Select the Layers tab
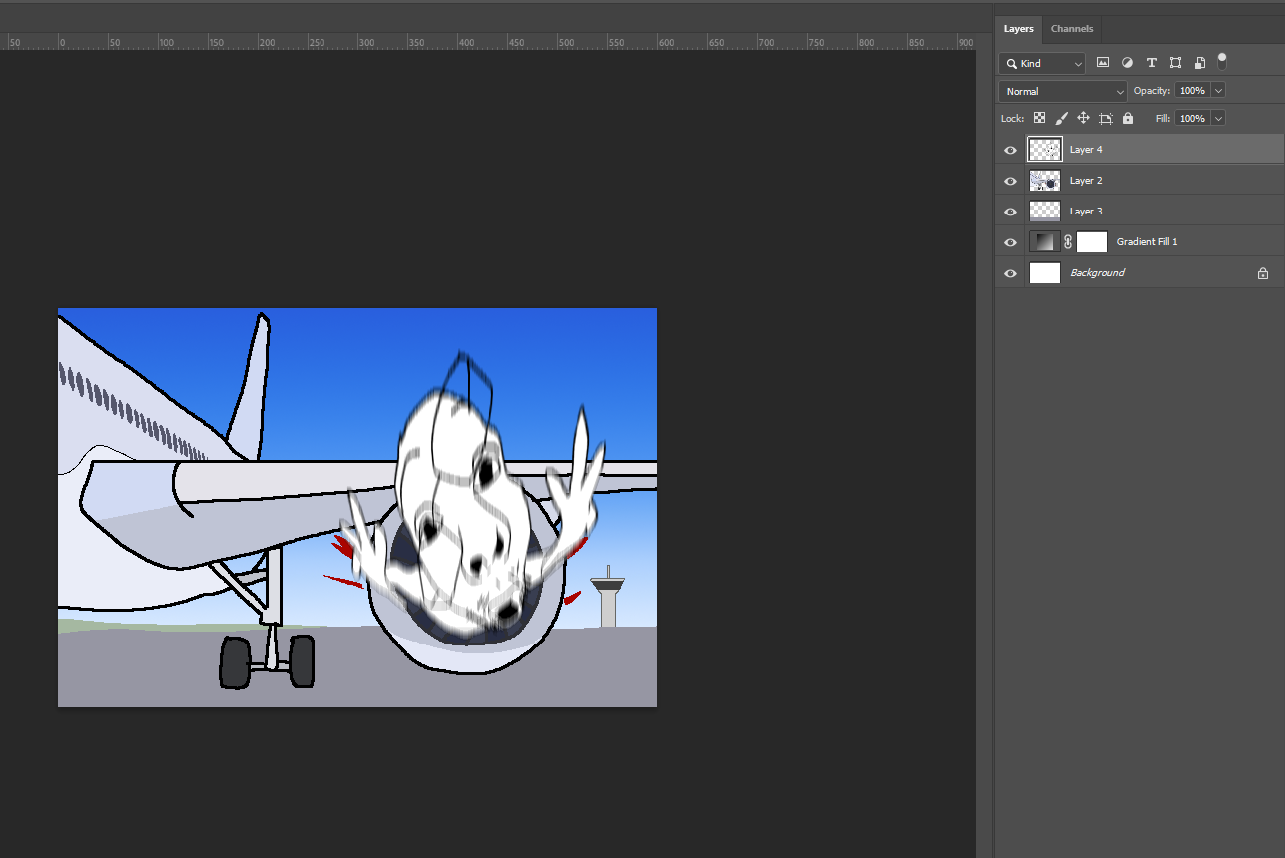The width and height of the screenshot is (1285, 858). click(1018, 29)
